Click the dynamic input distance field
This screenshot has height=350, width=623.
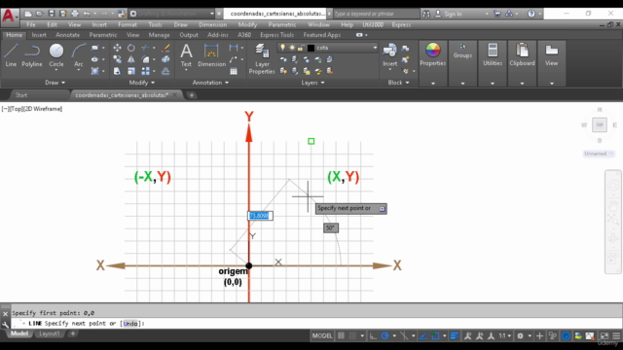click(260, 216)
